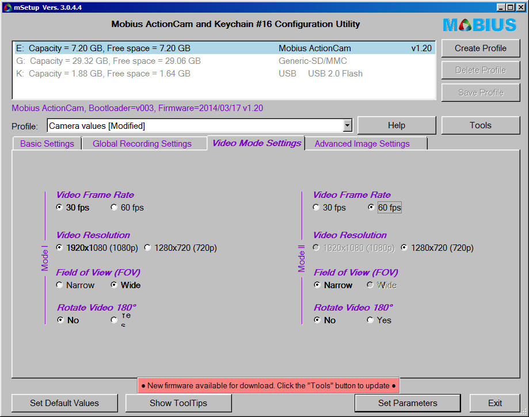Select drive K: USB 2.0 Flash row
Image resolution: width=529 pixels, height=417 pixels.
(224, 74)
